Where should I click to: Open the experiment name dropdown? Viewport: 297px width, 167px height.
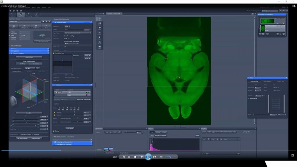[x=43, y=22]
